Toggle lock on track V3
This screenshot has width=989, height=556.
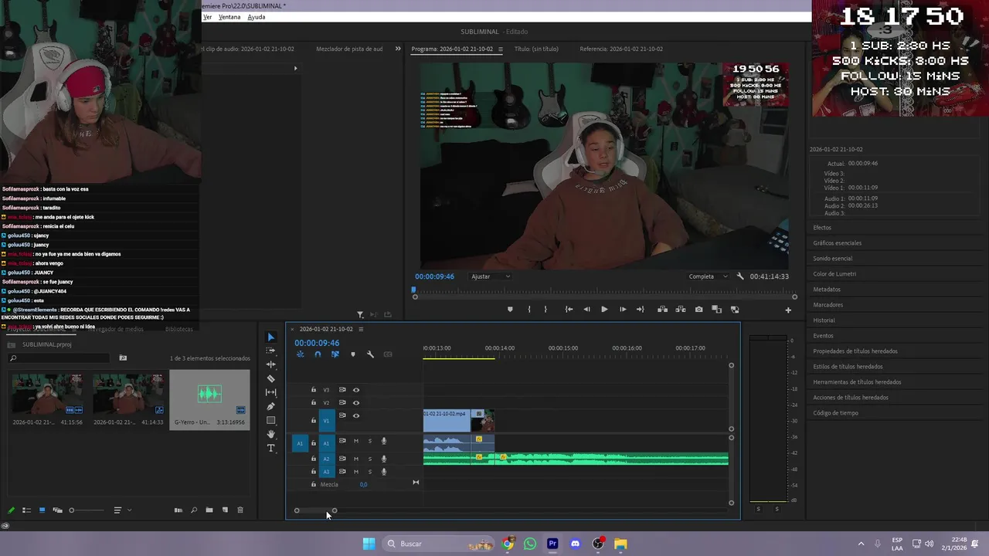[313, 390]
